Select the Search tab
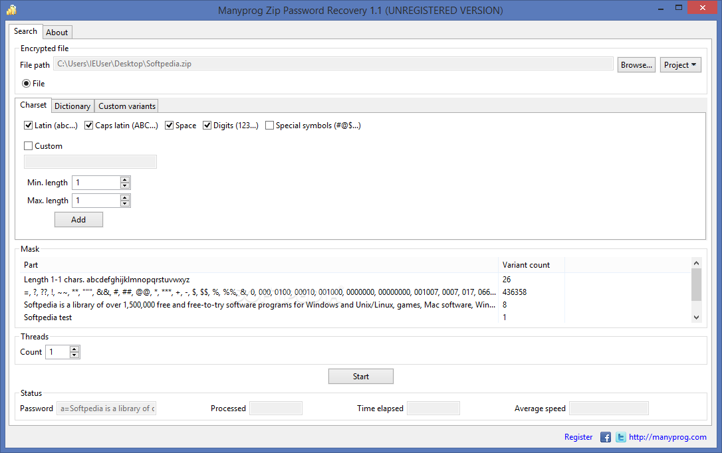The height and width of the screenshot is (453, 722). click(26, 31)
